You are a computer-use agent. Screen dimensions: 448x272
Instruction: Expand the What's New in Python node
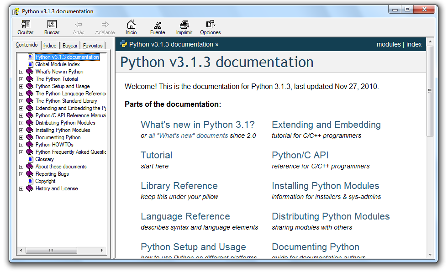point(21,72)
